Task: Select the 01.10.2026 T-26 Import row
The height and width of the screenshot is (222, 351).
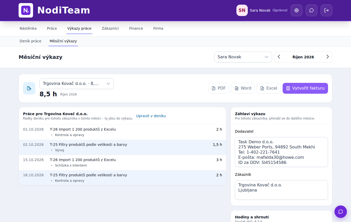Action: pos(123,132)
